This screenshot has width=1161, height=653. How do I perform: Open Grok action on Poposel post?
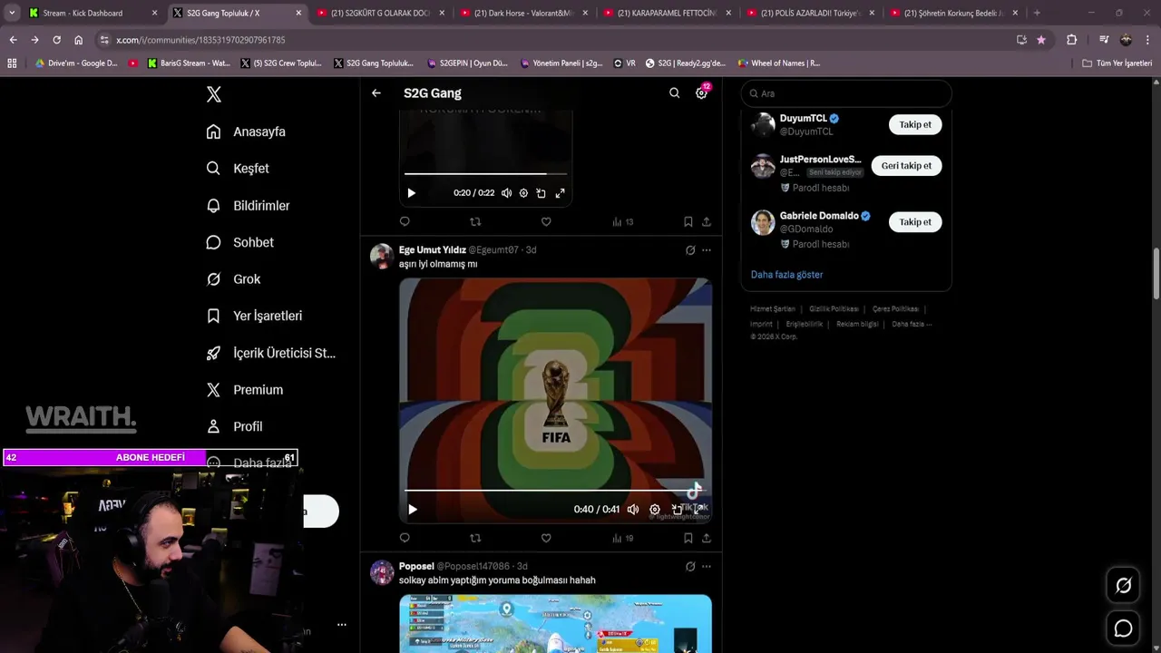[690, 567]
